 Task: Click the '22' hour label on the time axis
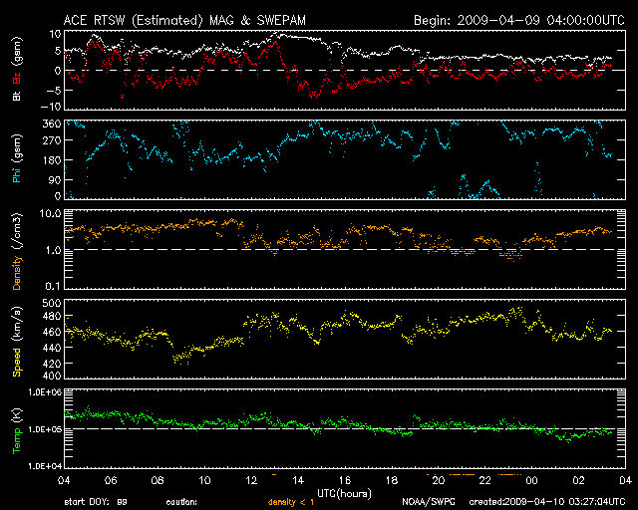485,480
